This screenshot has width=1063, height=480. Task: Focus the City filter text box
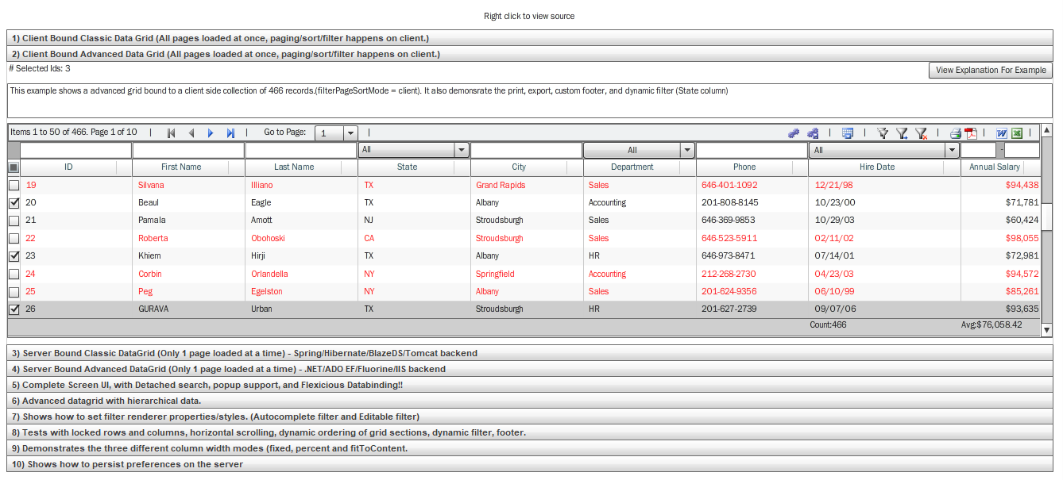(x=527, y=150)
